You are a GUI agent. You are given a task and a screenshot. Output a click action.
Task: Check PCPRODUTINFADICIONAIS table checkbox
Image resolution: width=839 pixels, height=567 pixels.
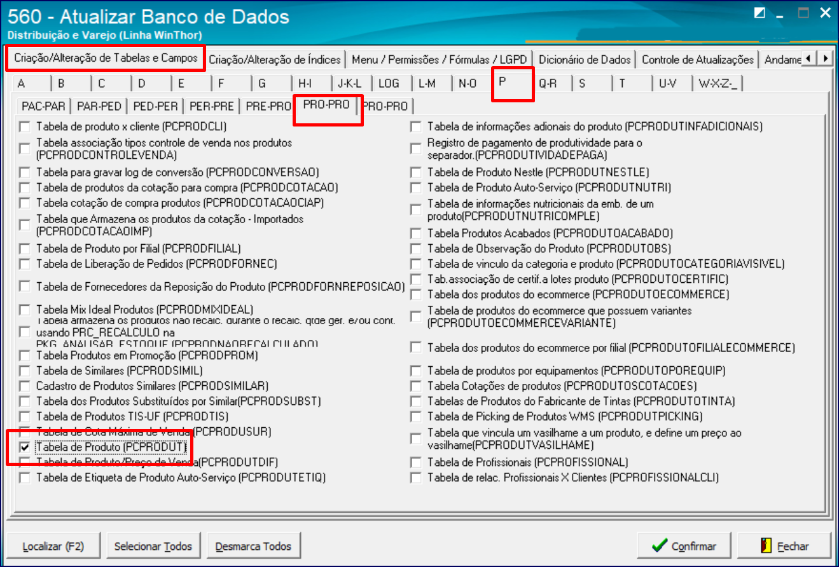(416, 126)
